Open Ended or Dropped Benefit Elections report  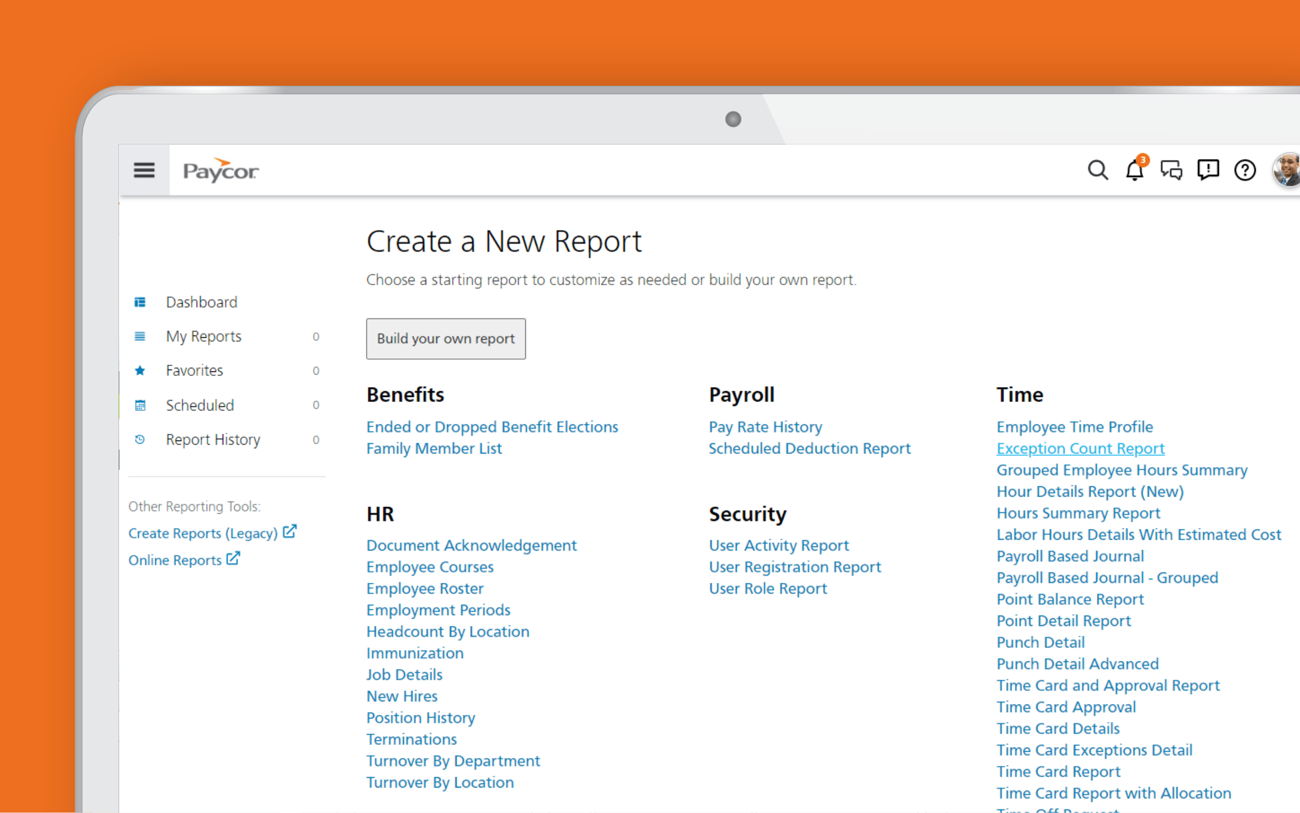click(492, 427)
